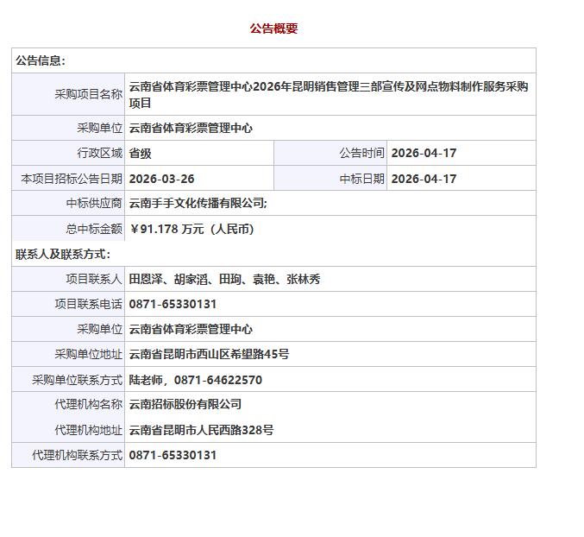
Task: Click the 代理机构联系方式 label
Action: click(x=77, y=455)
